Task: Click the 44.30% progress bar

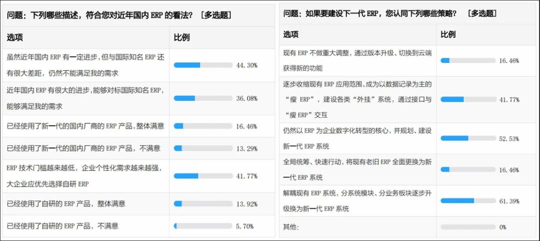Action: [x=203, y=65]
